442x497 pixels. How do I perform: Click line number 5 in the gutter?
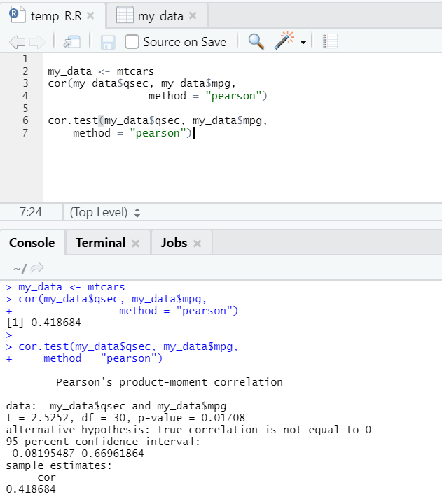point(25,108)
